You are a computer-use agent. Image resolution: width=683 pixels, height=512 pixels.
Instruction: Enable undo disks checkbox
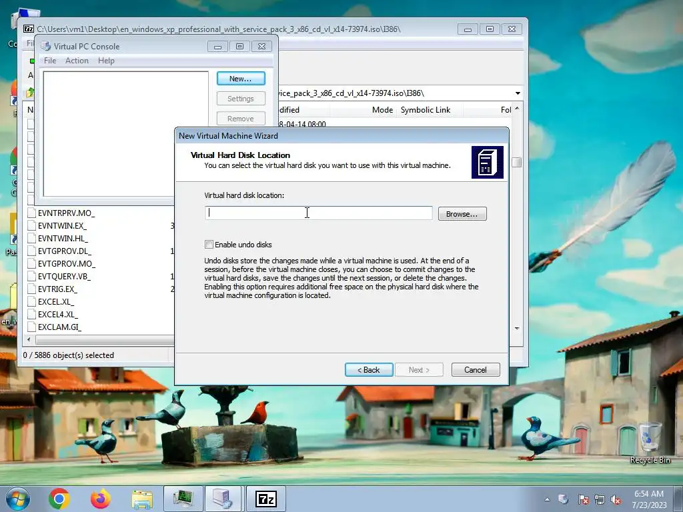(x=209, y=245)
